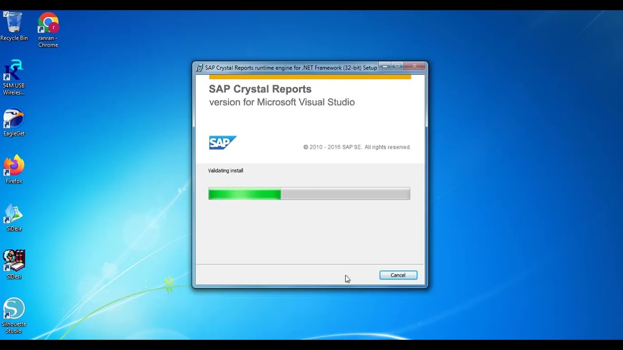Launch the ranran - Chrome shortcut
The image size is (623, 350).
pyautogui.click(x=48, y=30)
